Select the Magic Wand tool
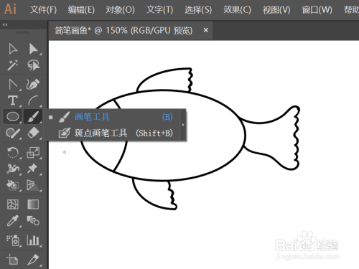 [x=13, y=65]
